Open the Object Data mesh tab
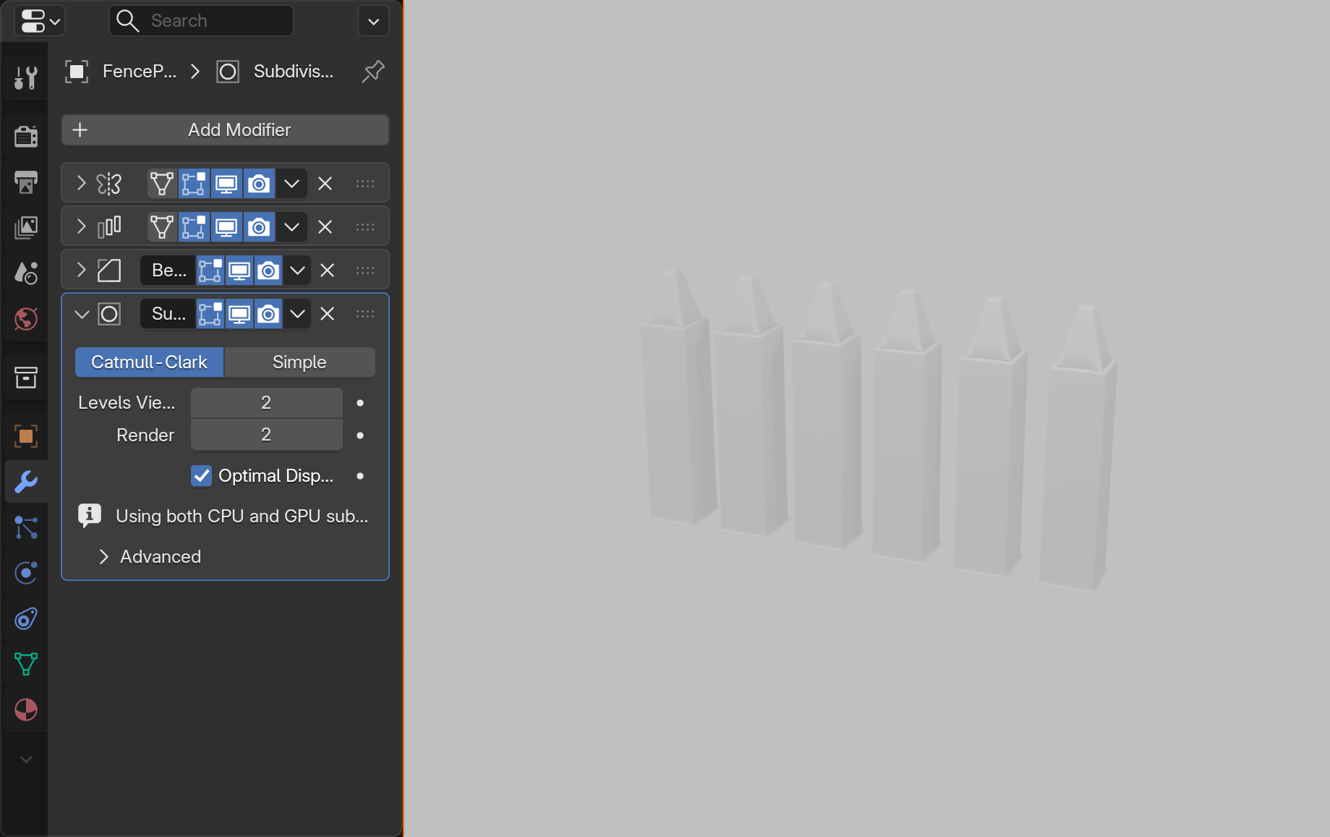The image size is (1330, 837). pos(26,664)
